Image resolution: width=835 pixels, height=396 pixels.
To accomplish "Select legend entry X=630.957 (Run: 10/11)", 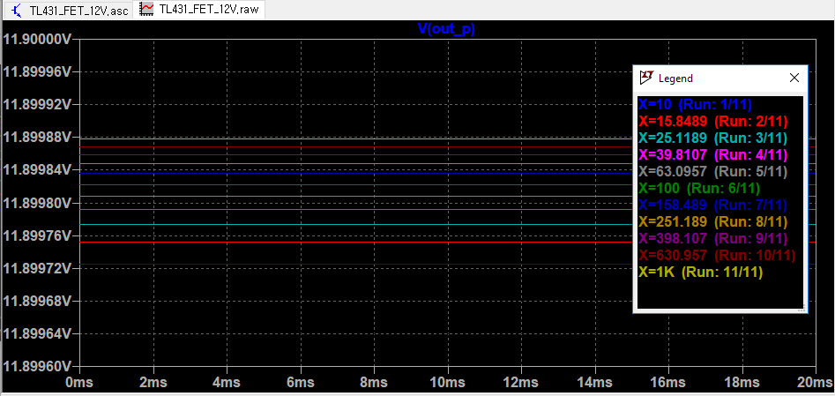I will [x=717, y=255].
